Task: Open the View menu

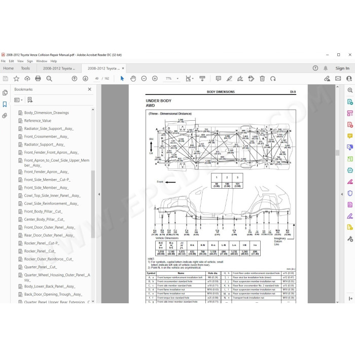Action: [x=20, y=61]
